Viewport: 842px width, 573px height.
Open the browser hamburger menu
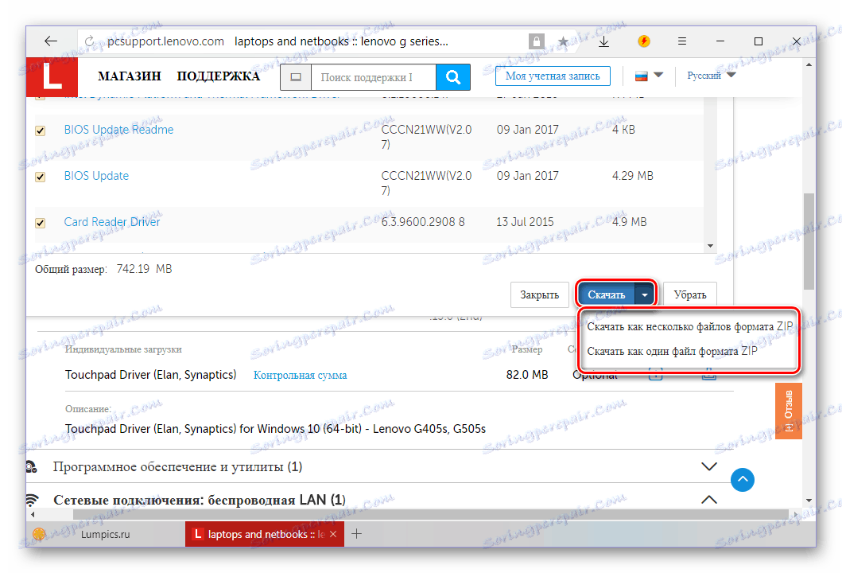682,41
